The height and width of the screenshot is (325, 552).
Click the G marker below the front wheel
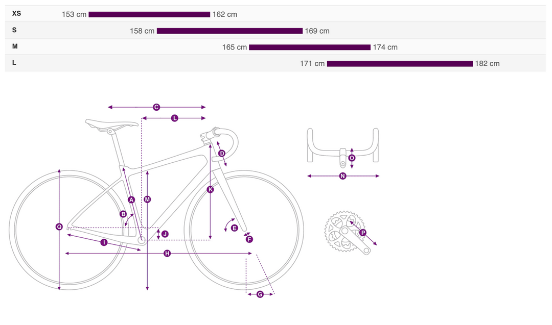point(260,294)
